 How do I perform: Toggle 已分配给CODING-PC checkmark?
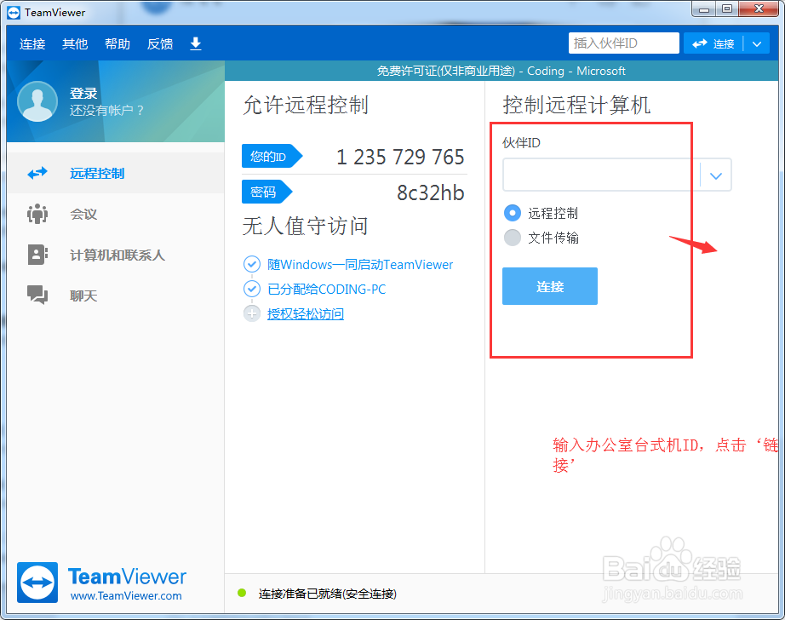pos(252,289)
